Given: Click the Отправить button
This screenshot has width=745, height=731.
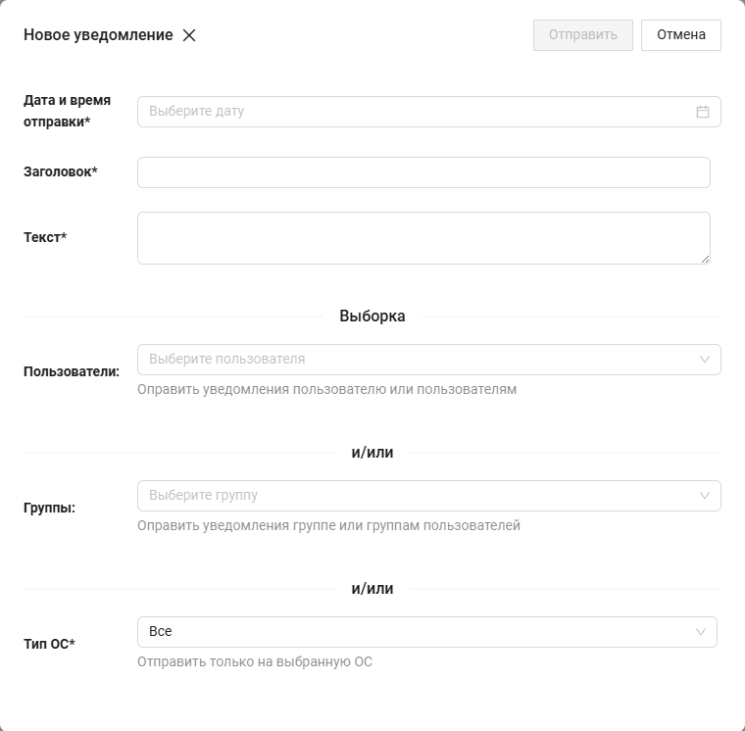Looking at the screenshot, I should pyautogui.click(x=582, y=35).
